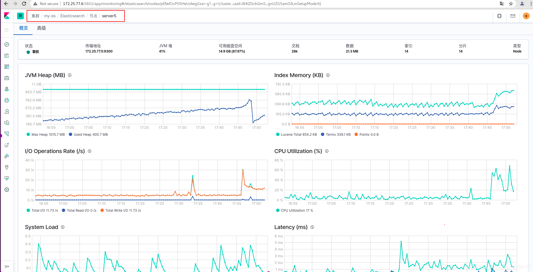Open the Maps sidebar icon
This screenshot has height=272, width=533.
[7, 89]
